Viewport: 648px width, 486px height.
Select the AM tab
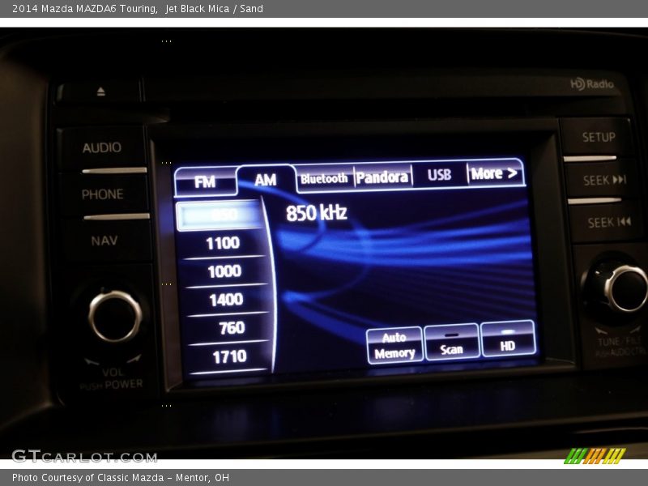coord(266,180)
